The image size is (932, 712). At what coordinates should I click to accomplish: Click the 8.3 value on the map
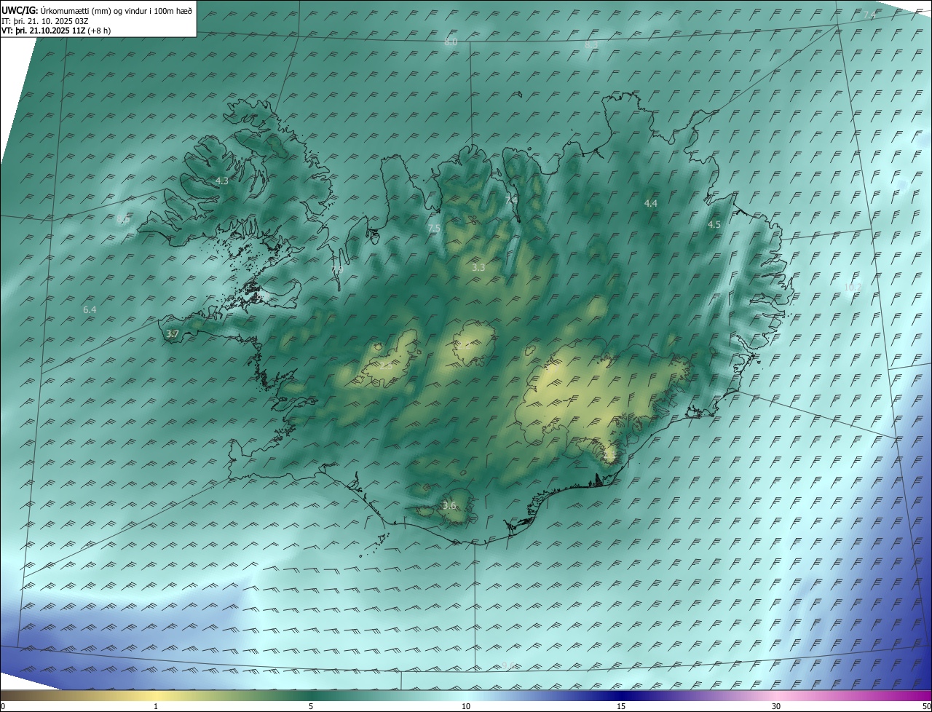pos(591,45)
